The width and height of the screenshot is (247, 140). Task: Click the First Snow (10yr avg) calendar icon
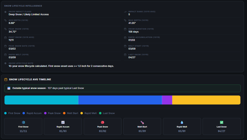click(5, 38)
